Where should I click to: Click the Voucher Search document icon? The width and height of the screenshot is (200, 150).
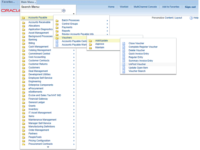(123, 71)
